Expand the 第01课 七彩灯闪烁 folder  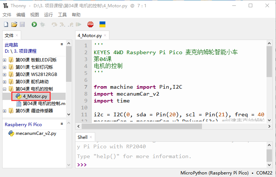5,67
